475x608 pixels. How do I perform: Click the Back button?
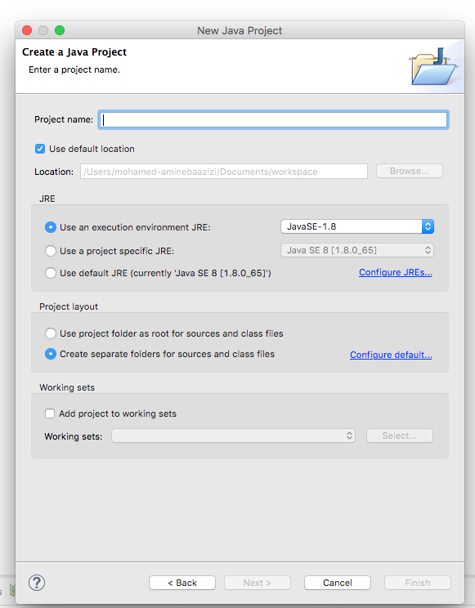pos(182,583)
